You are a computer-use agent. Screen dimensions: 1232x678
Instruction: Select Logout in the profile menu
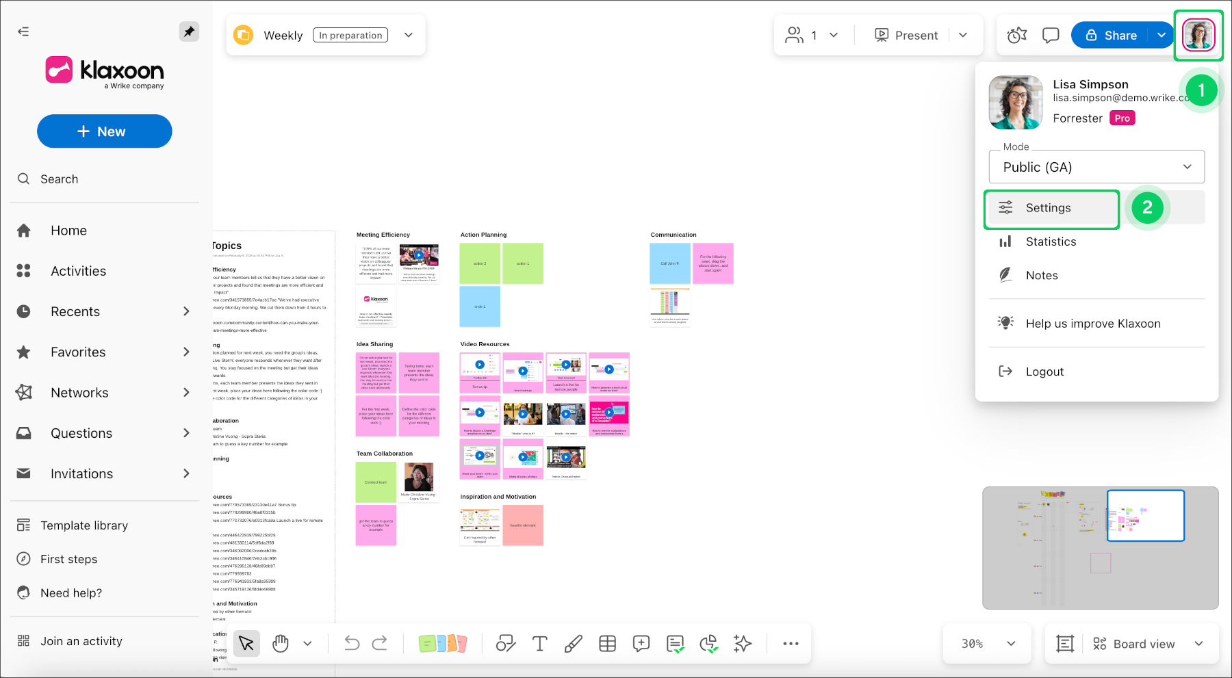click(x=1044, y=371)
